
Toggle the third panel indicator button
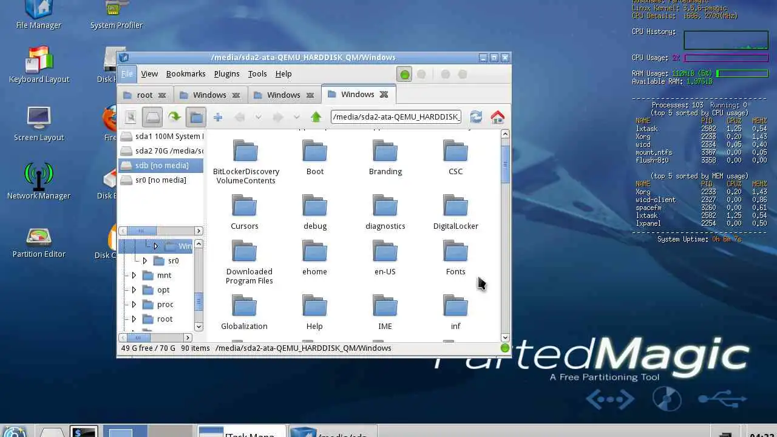pos(446,74)
